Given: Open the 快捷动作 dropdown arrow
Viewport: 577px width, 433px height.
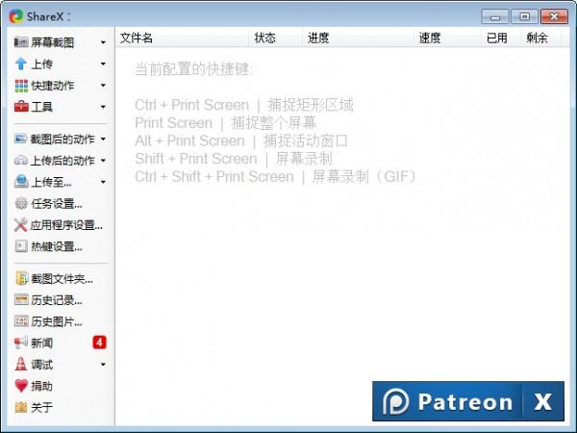Looking at the screenshot, I should (x=103, y=86).
